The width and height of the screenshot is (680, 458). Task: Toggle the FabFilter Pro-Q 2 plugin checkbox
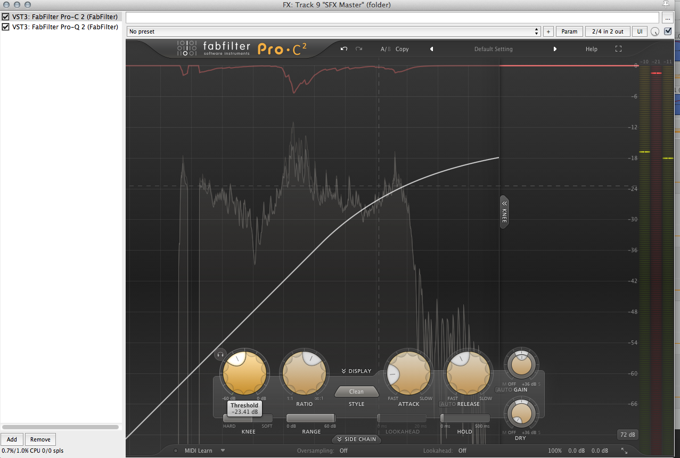coord(6,27)
